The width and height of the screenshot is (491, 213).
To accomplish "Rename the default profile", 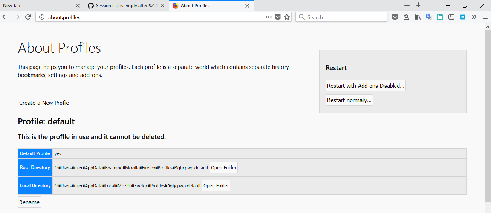I will (29, 202).
